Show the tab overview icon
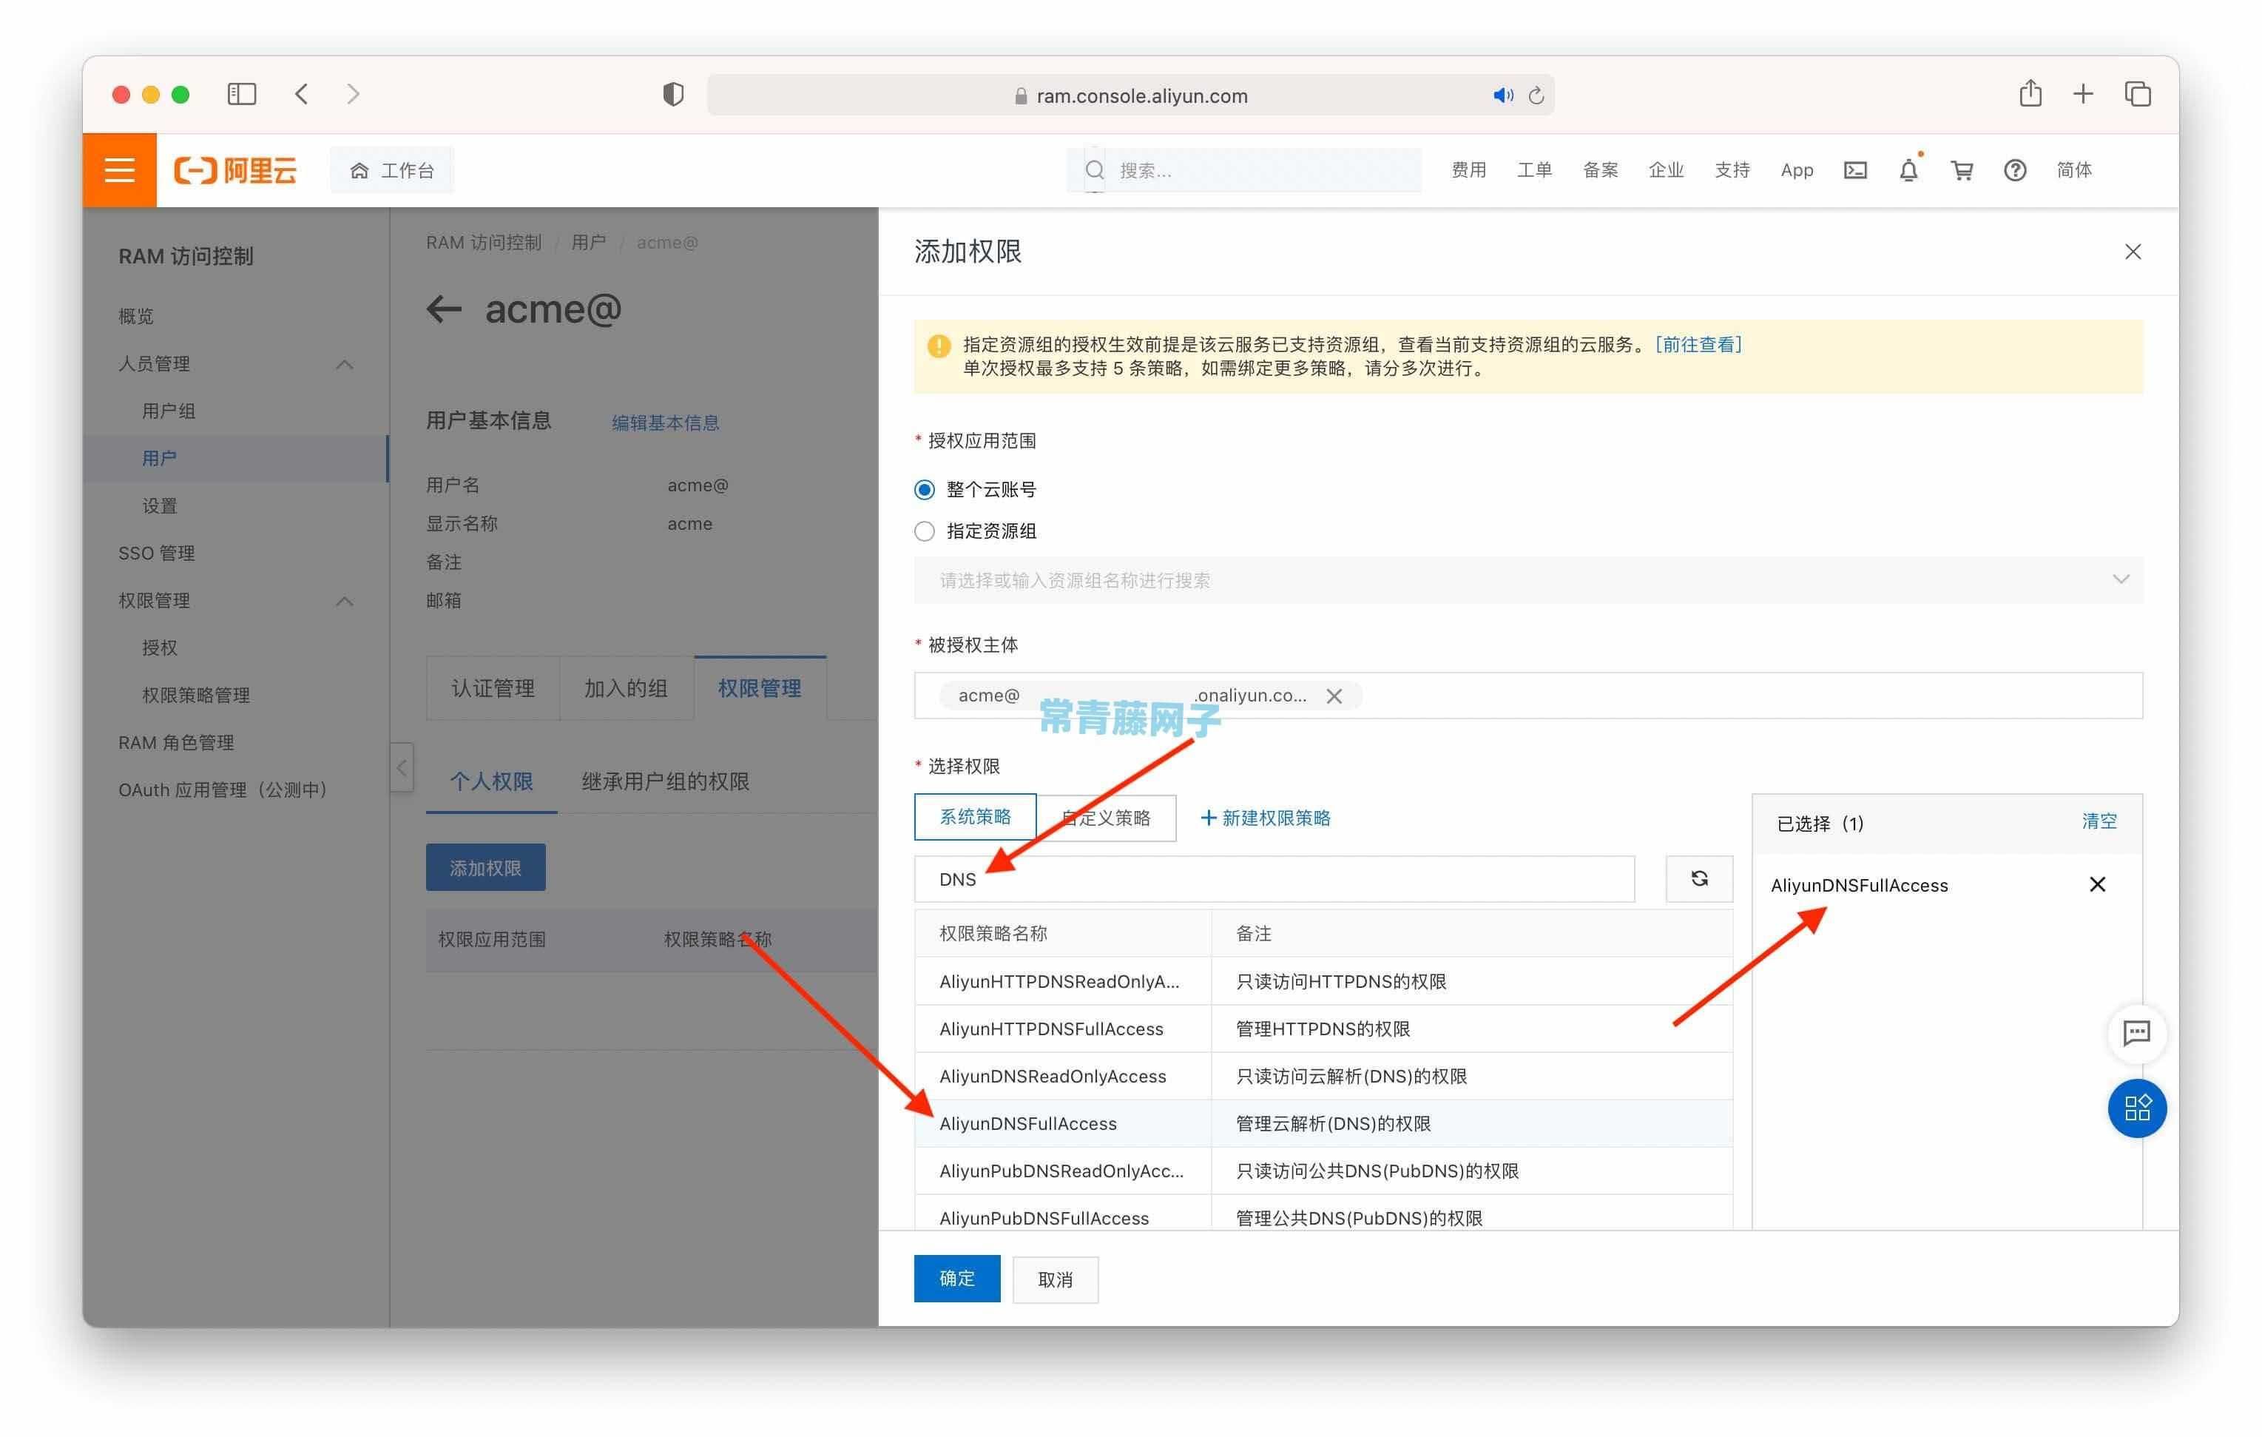The height and width of the screenshot is (1437, 2262). (2137, 94)
